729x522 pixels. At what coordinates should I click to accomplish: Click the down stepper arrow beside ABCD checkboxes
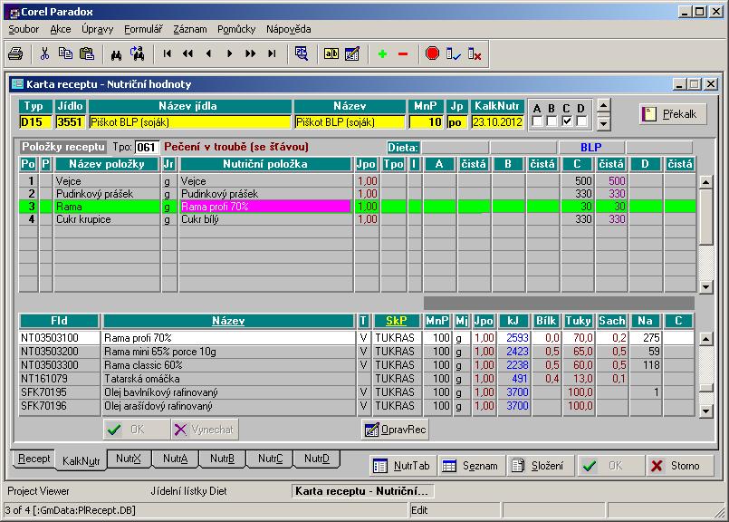pyautogui.click(x=603, y=123)
